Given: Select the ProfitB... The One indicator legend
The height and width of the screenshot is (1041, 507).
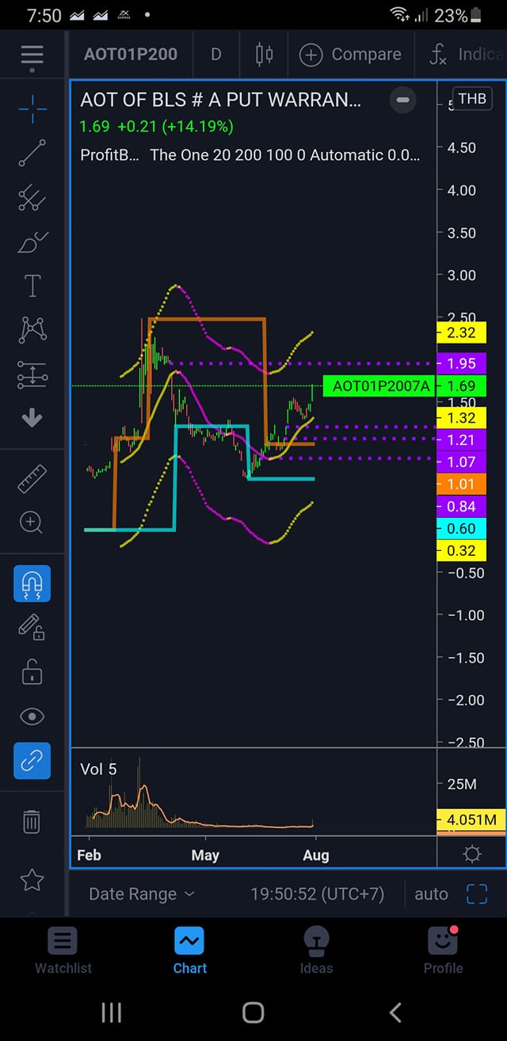Looking at the screenshot, I should pos(250,155).
